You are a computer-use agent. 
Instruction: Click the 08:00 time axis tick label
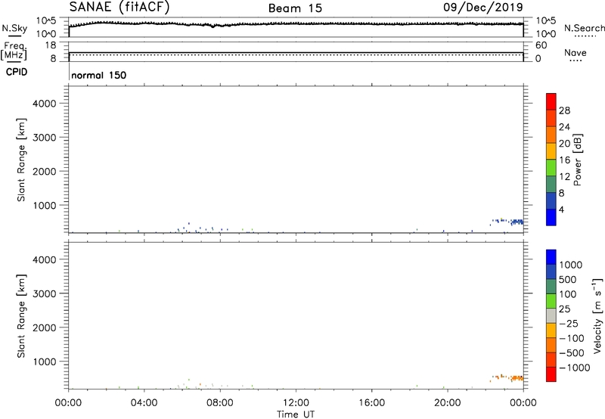[x=220, y=403]
